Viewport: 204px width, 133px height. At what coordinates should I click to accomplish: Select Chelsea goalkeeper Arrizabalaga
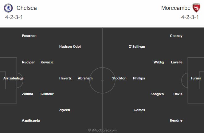[x=14, y=78]
